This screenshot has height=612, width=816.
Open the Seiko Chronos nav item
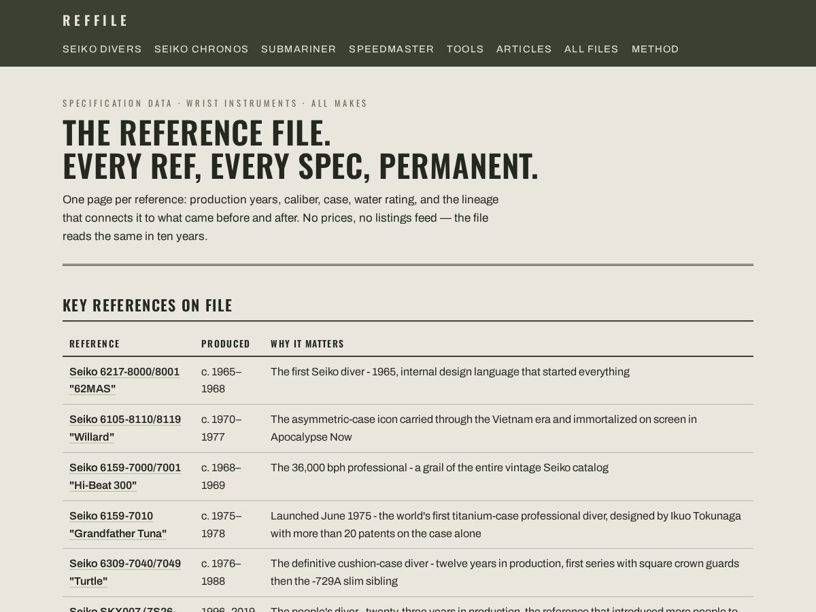click(x=201, y=49)
